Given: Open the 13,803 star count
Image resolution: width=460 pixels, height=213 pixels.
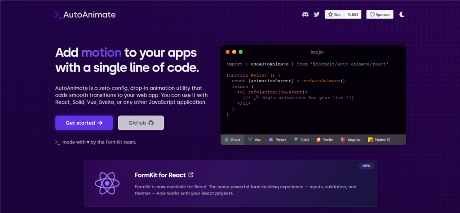Looking at the screenshot, I should pyautogui.click(x=353, y=14).
